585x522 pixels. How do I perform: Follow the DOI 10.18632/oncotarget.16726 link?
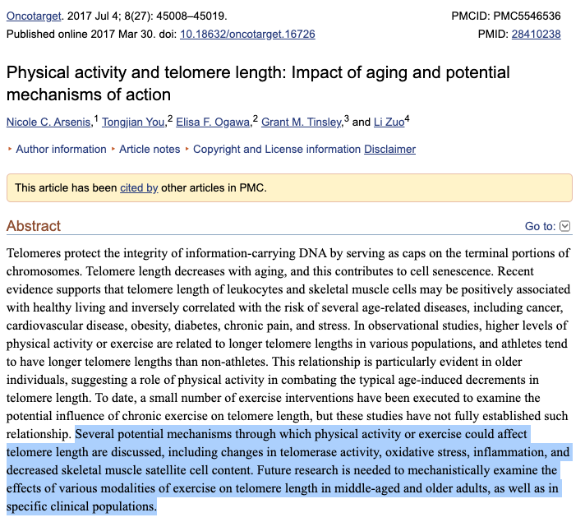tap(247, 34)
